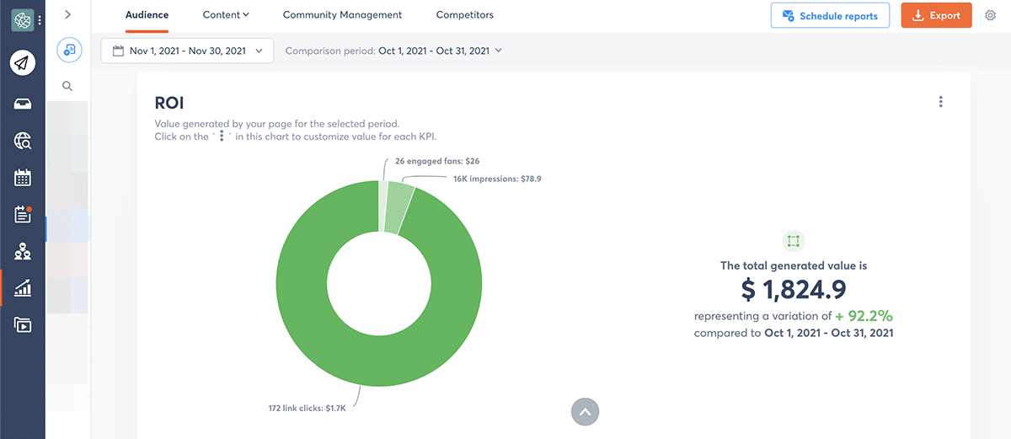
Task: Click the search magnifier in the profiles panel
Action: click(67, 86)
